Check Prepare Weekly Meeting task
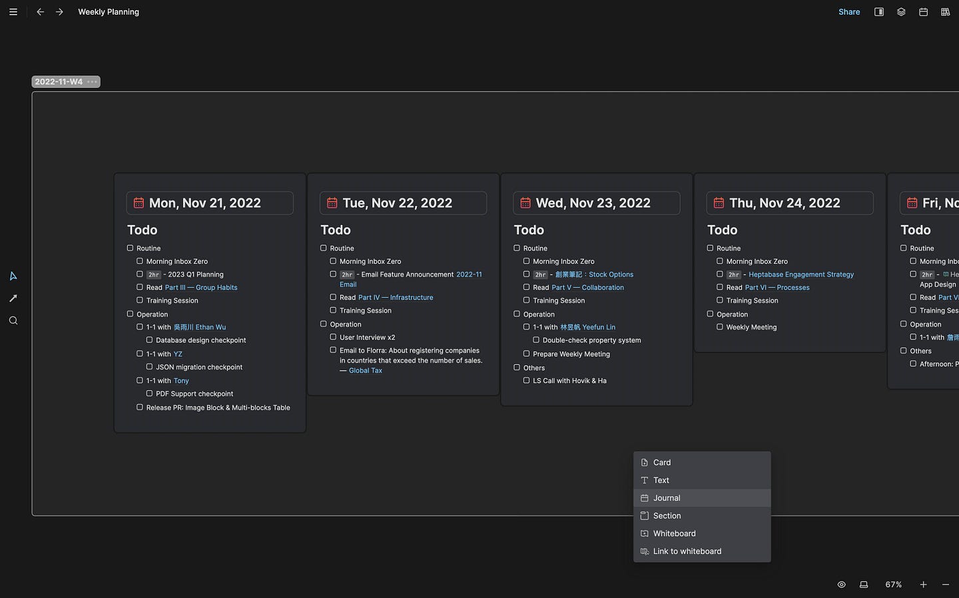The image size is (959, 598). tap(526, 354)
